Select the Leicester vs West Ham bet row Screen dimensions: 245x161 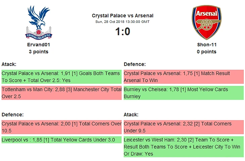pos(184,147)
